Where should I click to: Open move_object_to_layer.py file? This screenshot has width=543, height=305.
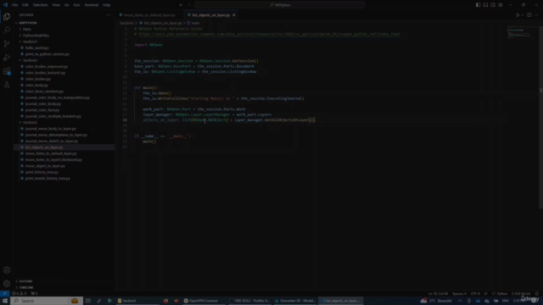click(45, 166)
